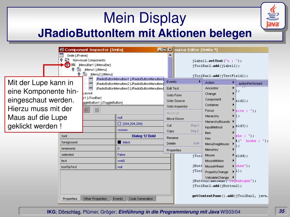Click the icon of jRadioButtonMenuItem2
This screenshot has width=290, height=217.
(91, 84)
